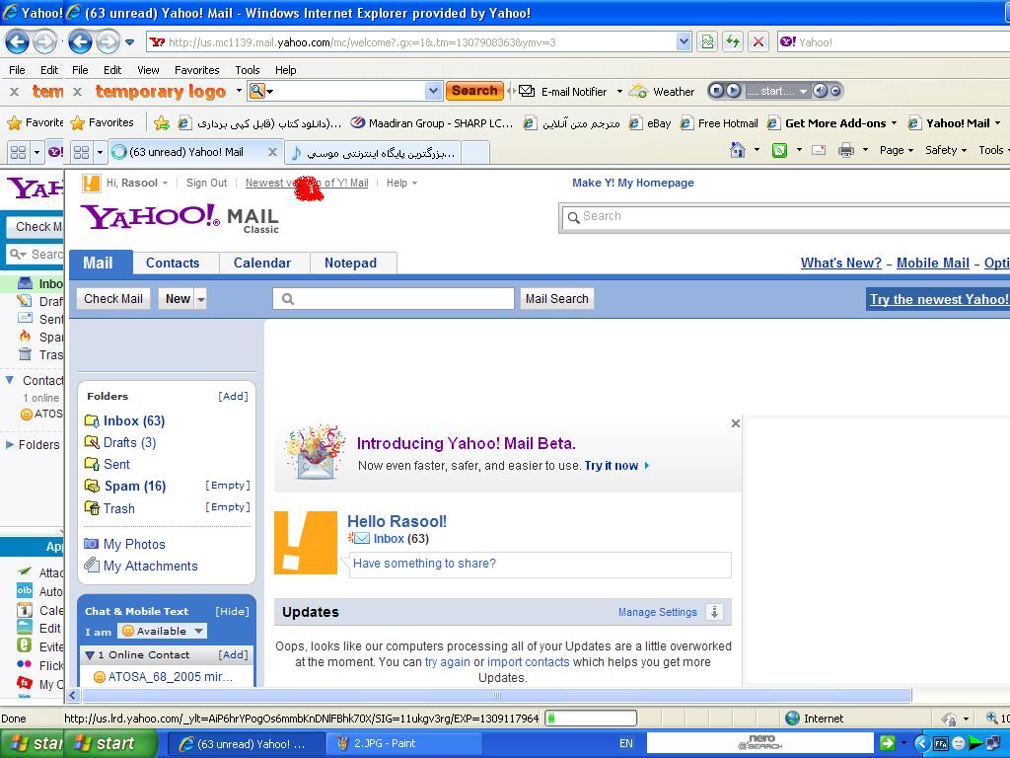Collapse the 1 Online Contact list

pyautogui.click(x=90, y=655)
